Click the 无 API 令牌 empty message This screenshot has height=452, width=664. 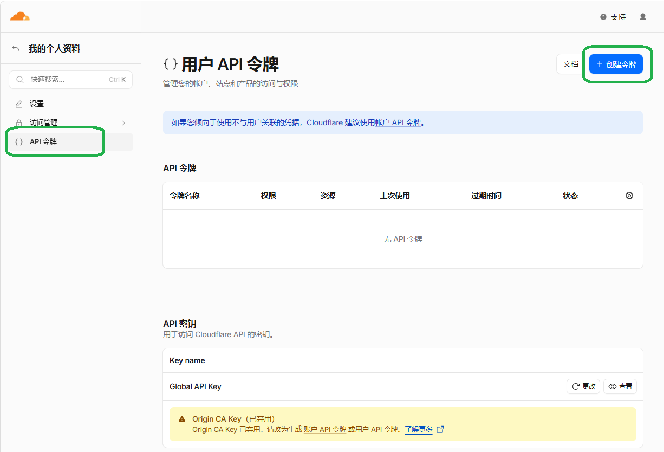tap(403, 239)
